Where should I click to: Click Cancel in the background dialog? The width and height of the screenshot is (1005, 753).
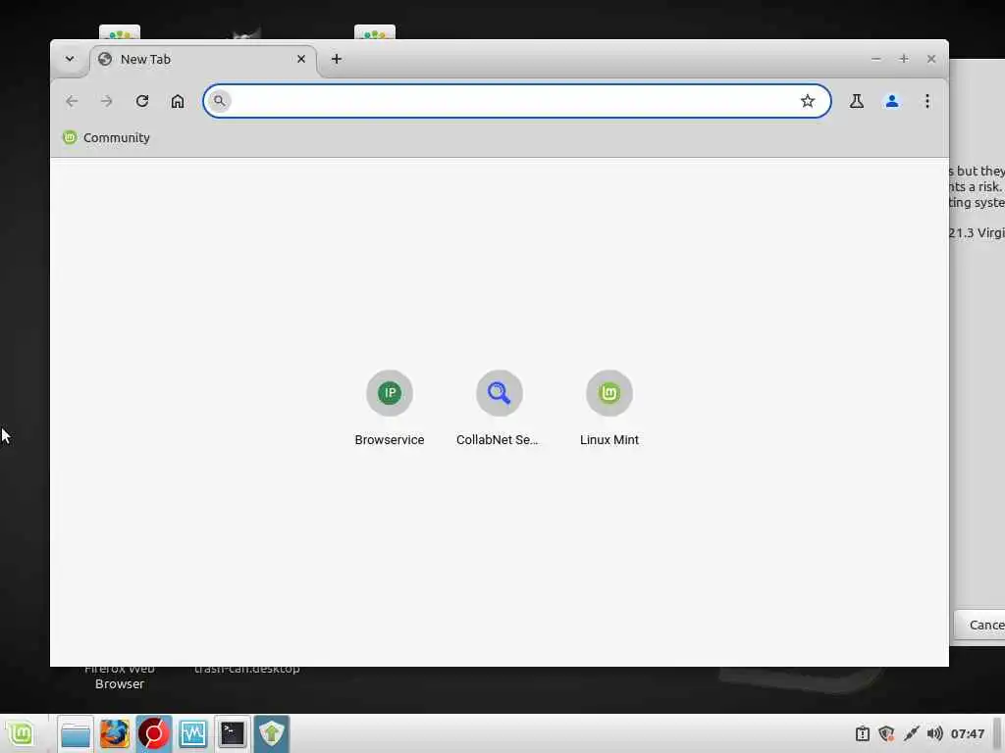pyautogui.click(x=979, y=625)
